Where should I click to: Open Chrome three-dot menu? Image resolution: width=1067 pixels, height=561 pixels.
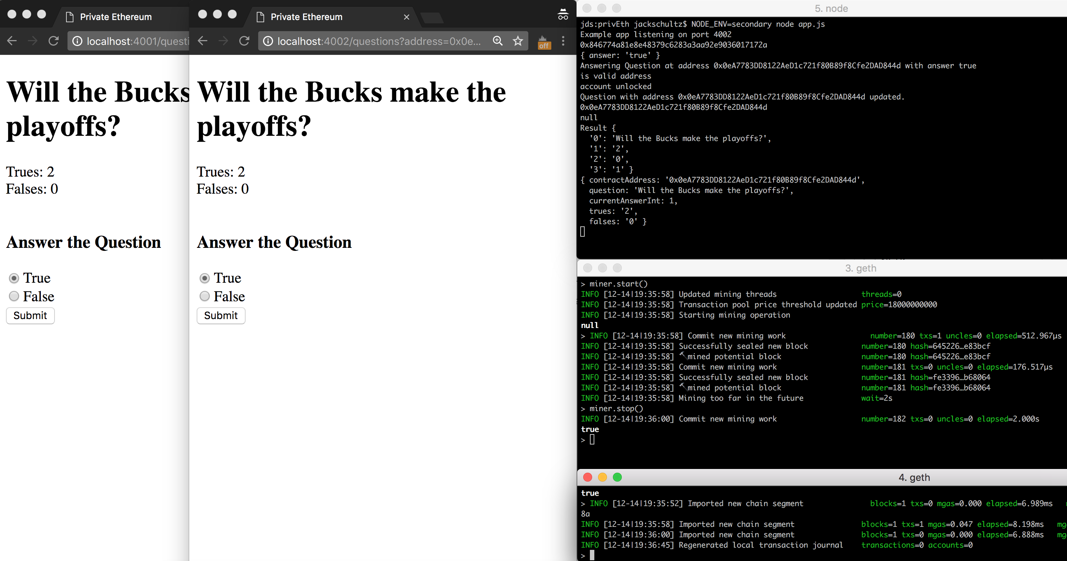(563, 41)
